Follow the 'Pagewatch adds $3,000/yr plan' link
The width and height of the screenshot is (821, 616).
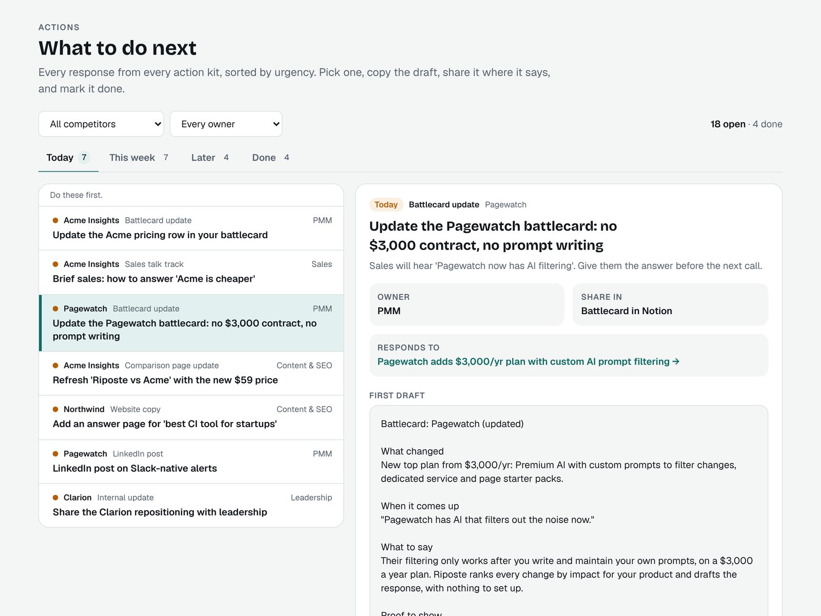tap(529, 361)
